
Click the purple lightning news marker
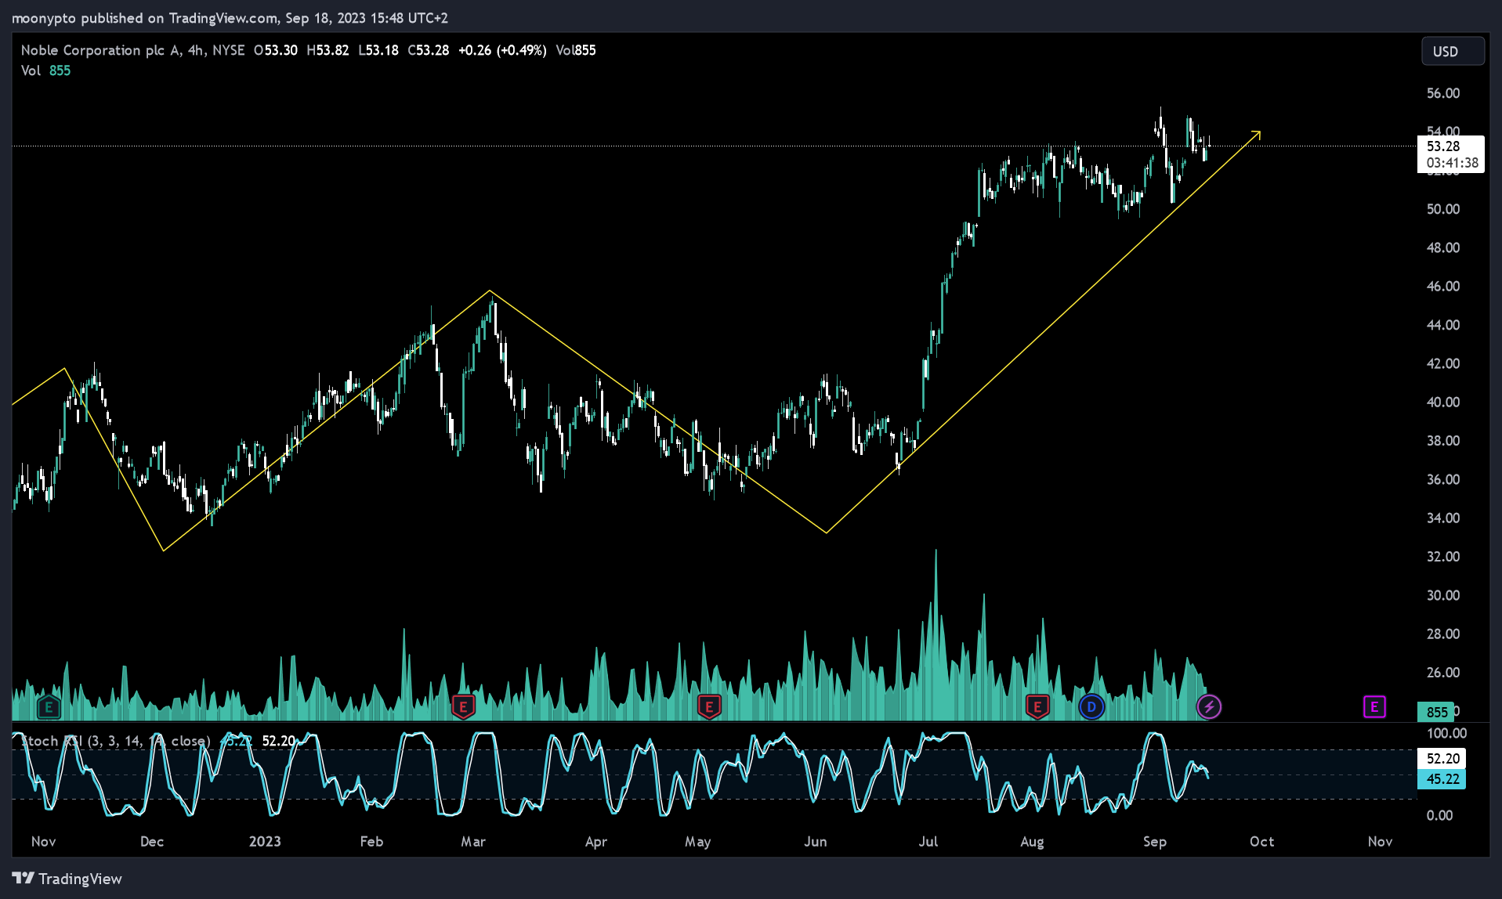point(1209,707)
